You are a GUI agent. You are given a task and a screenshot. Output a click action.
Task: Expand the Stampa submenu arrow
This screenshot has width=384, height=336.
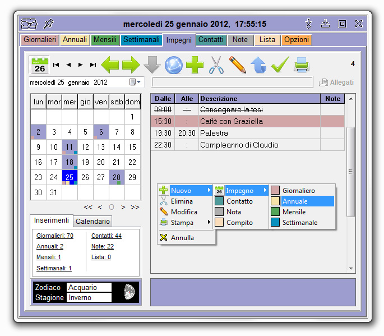[209, 222]
